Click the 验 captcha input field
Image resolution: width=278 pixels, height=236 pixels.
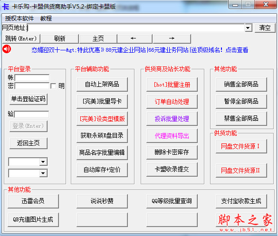[x=31, y=114]
